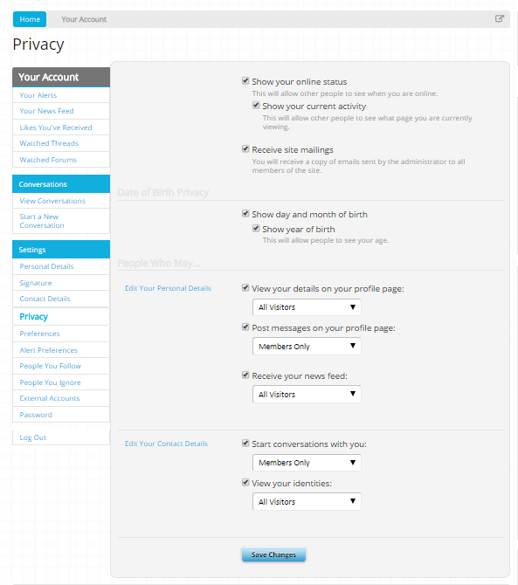Go to the Home tab
518x585 pixels.
tap(30, 19)
